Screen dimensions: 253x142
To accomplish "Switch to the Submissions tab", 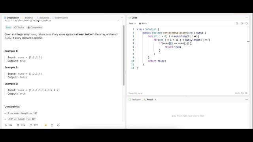I will click(60, 18).
